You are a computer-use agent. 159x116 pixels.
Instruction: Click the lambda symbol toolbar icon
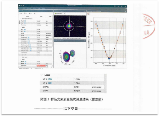click(x=30, y=14)
